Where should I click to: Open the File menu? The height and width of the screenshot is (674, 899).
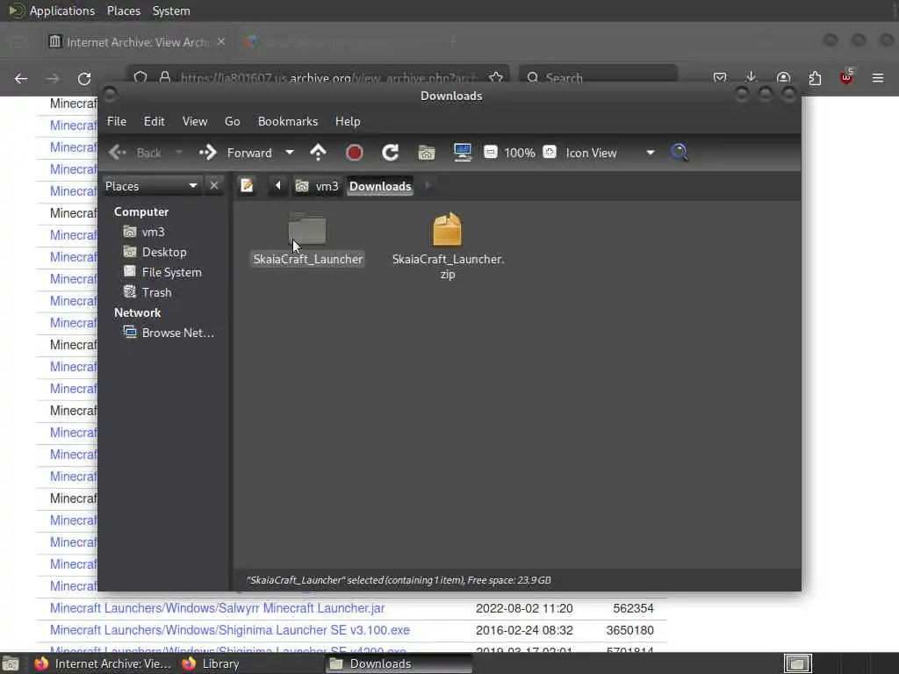117,121
